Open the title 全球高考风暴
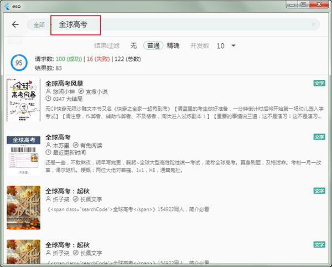 64,84
